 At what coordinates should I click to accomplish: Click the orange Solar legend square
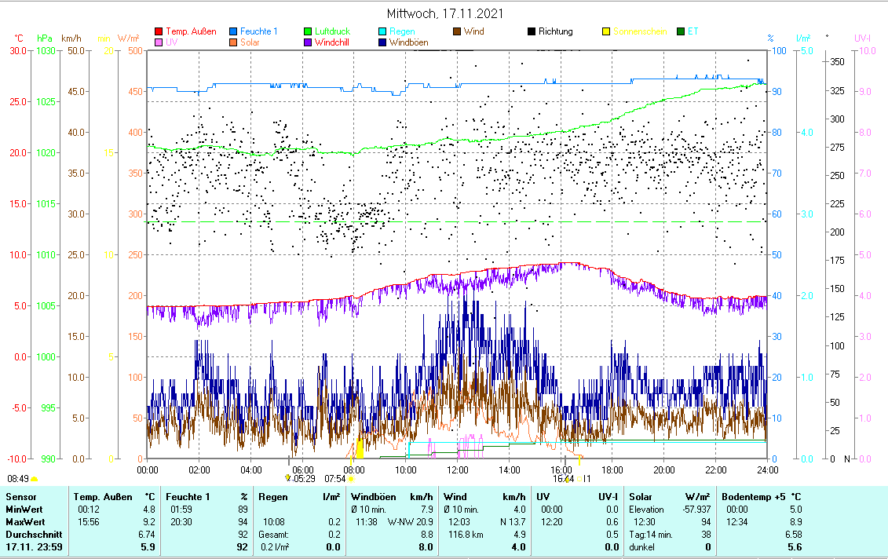pyautogui.click(x=233, y=42)
